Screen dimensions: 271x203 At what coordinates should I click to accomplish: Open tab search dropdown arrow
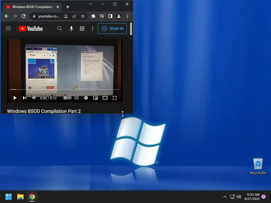(91, 4)
